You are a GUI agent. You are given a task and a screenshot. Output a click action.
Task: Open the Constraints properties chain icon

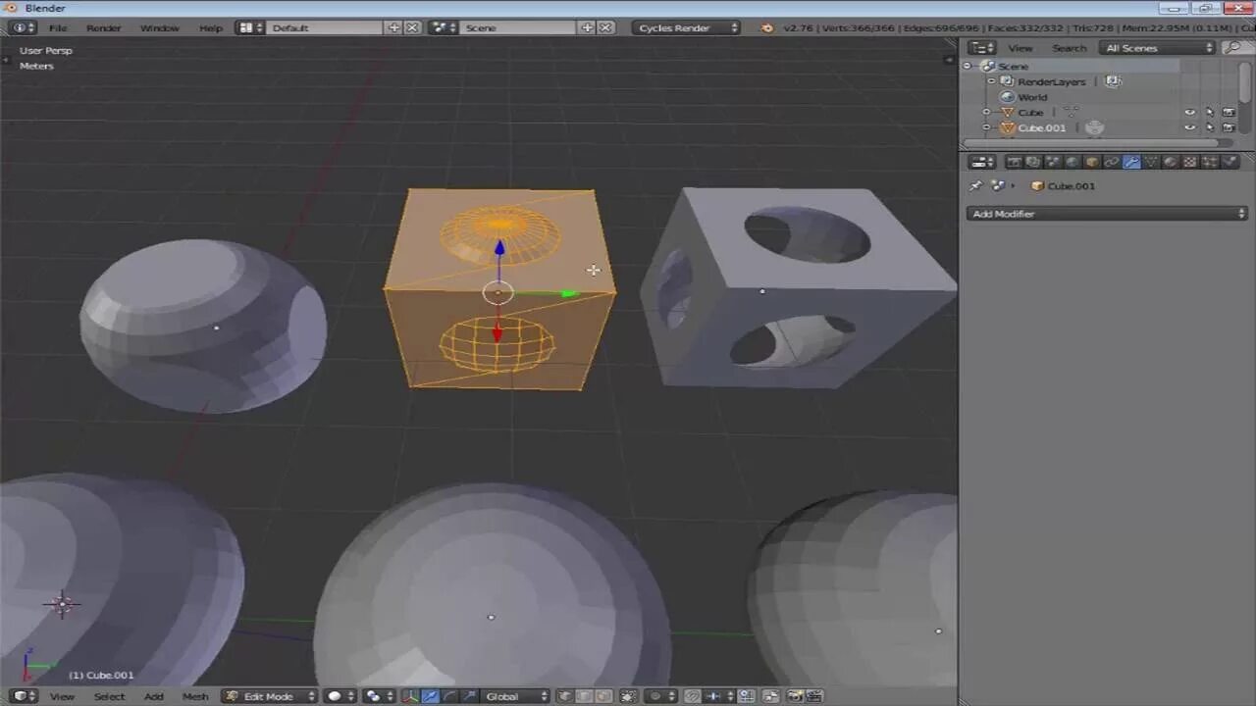pyautogui.click(x=1112, y=162)
